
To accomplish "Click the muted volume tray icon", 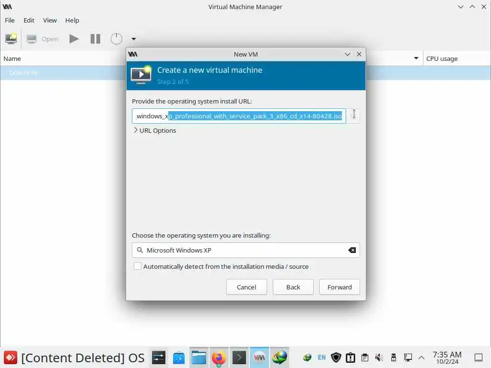I will pos(379,357).
